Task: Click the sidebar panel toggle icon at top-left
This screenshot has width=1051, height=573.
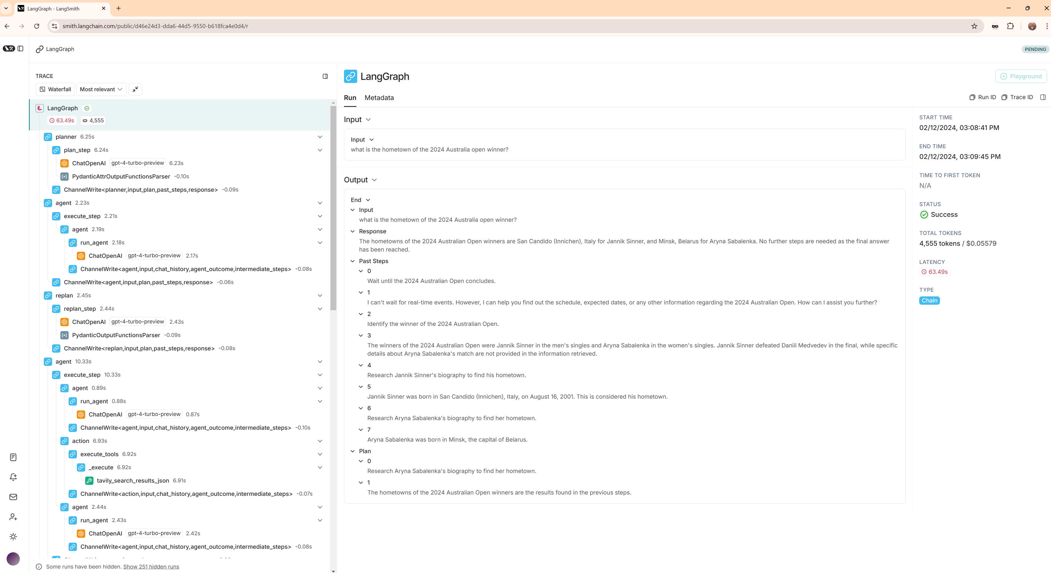Action: (20, 48)
